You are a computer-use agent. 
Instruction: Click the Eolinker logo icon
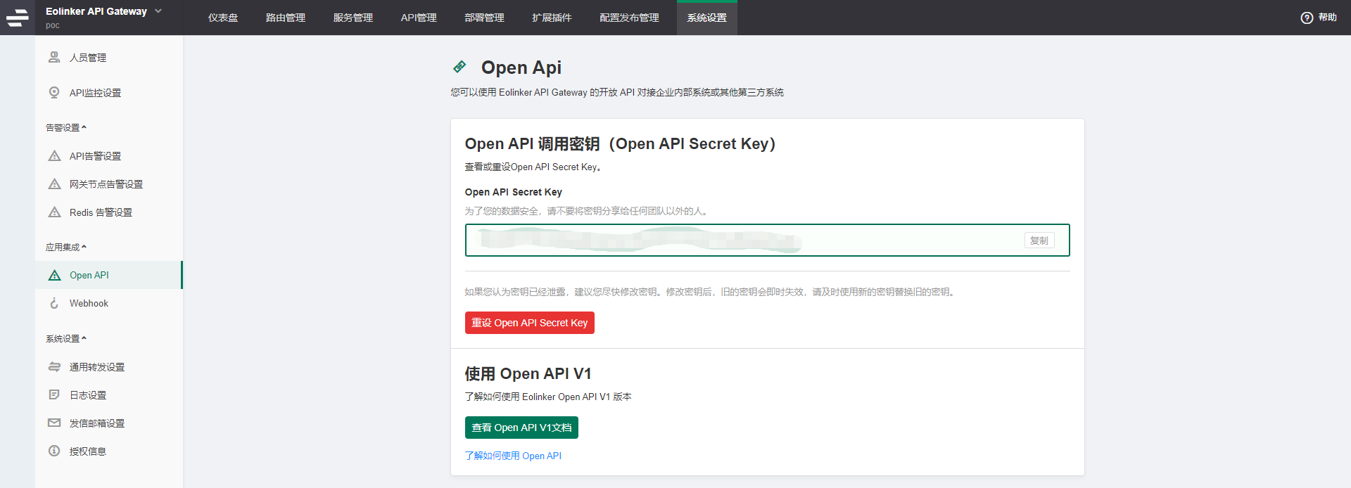17,18
